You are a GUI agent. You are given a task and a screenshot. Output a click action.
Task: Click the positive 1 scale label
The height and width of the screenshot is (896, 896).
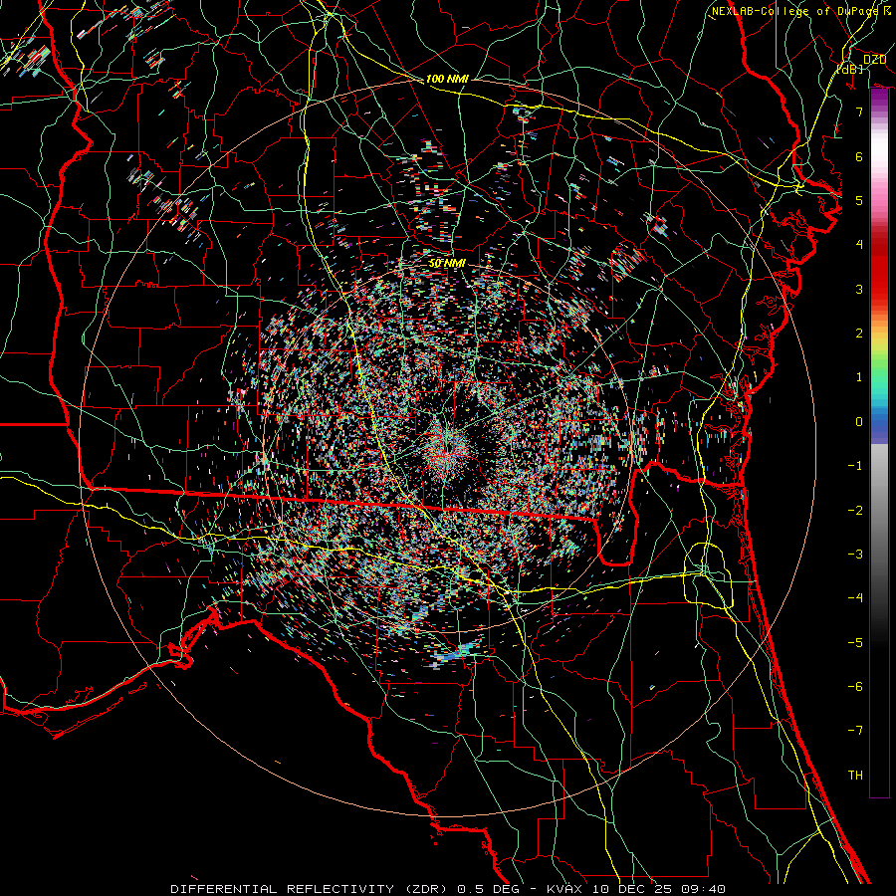pyautogui.click(x=859, y=377)
